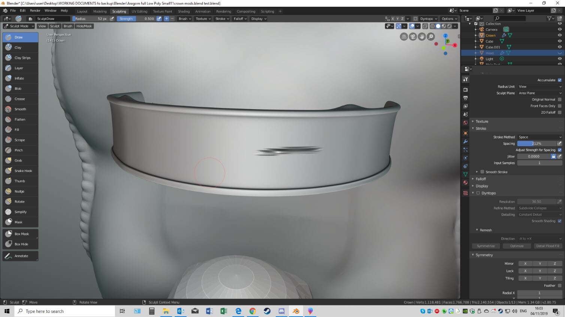This screenshot has width=565, height=317.
Task: Toggle Adjust Strength for Spacing checkbox
Action: (559, 150)
